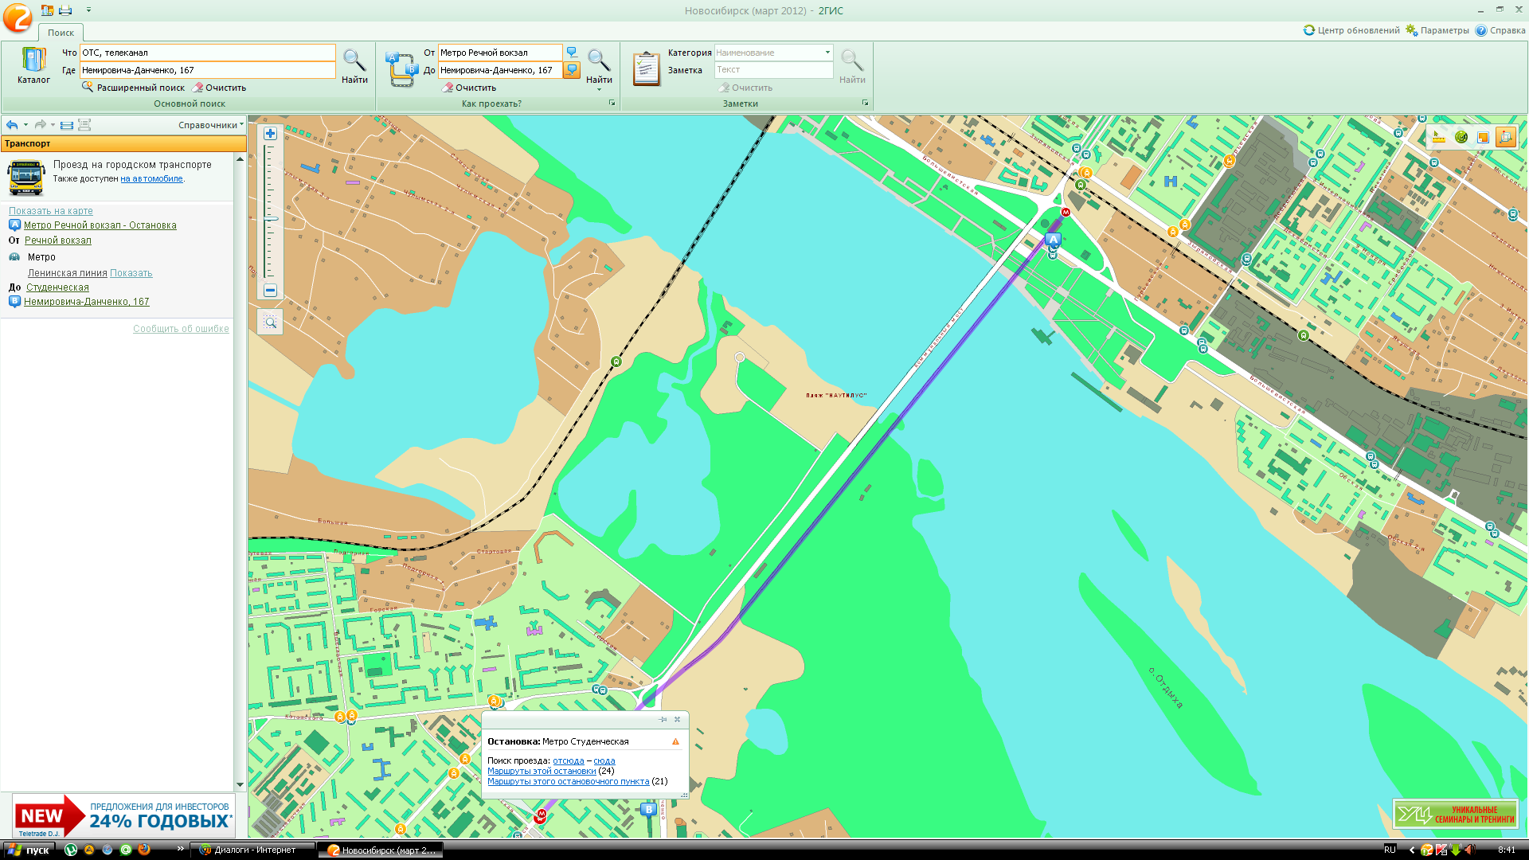Click the forward arrow in the side panel
This screenshot has width=1529, height=860.
(40, 125)
